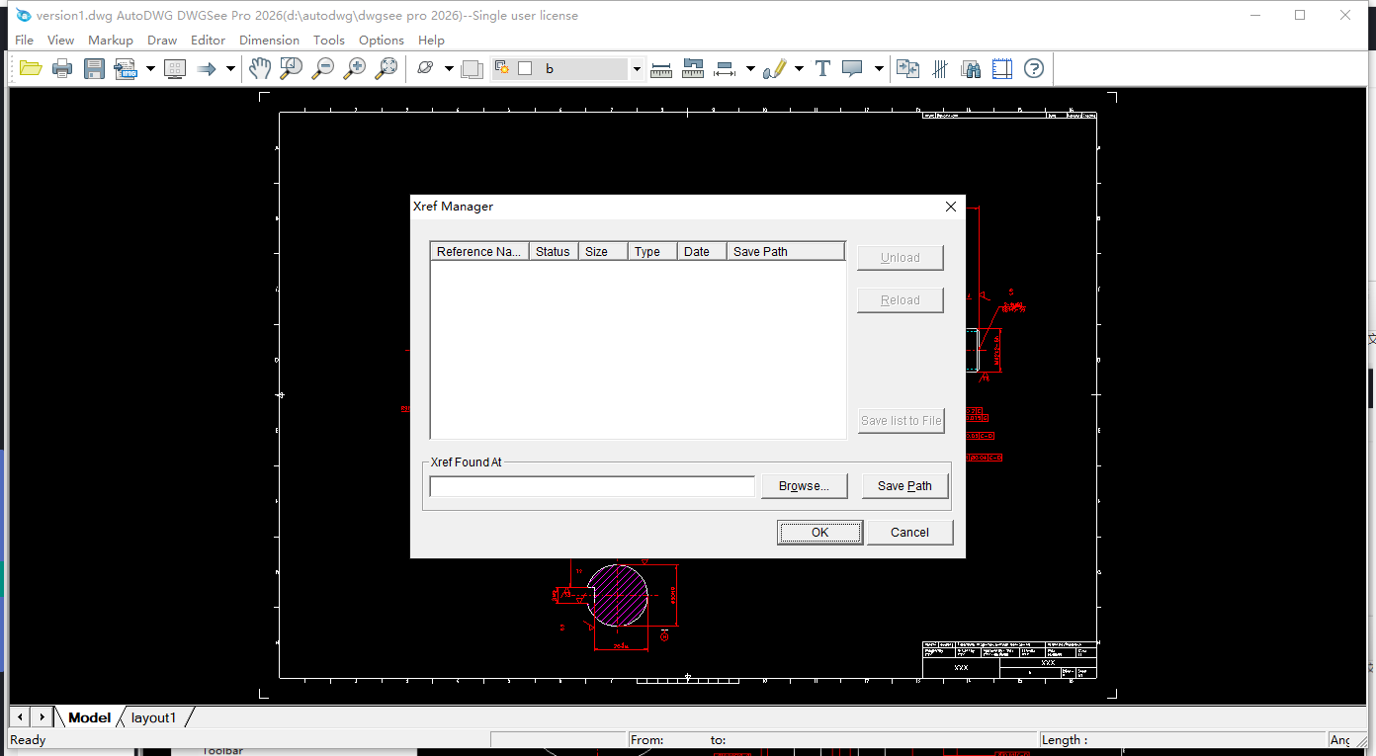Expand the dimension tool dropdown arrow
The height and width of the screenshot is (756, 1376).
[750, 68]
